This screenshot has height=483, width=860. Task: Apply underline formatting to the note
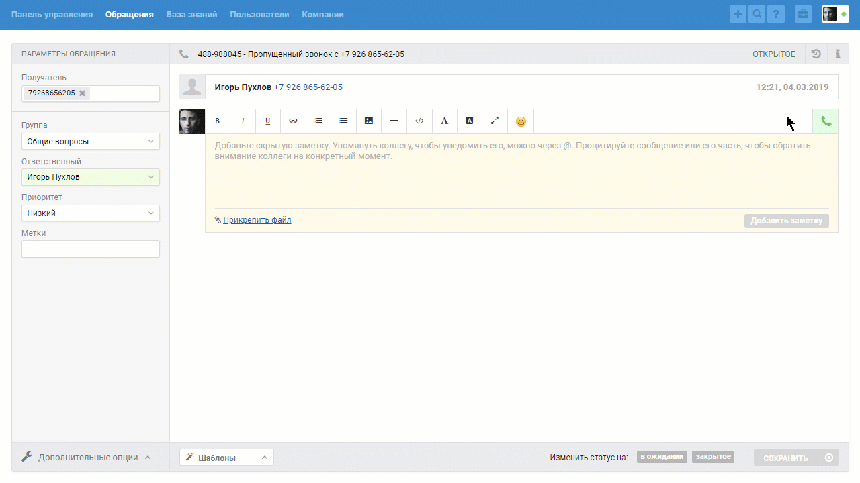[x=267, y=121]
